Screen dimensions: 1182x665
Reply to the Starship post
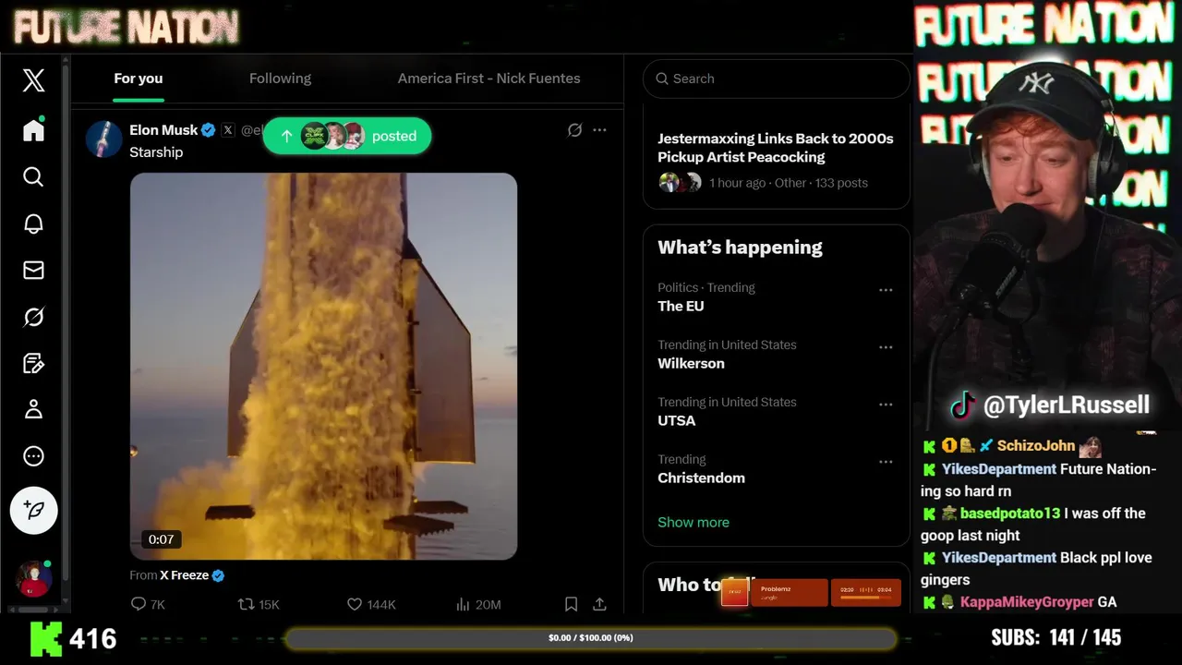coord(148,604)
